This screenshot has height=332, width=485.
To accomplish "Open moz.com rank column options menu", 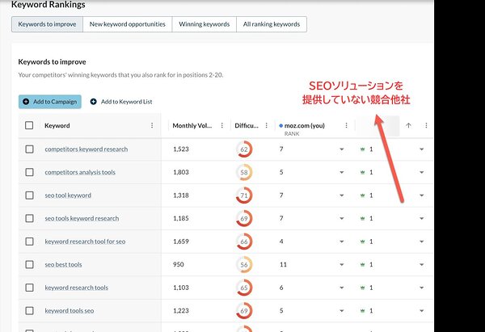I will (347, 125).
